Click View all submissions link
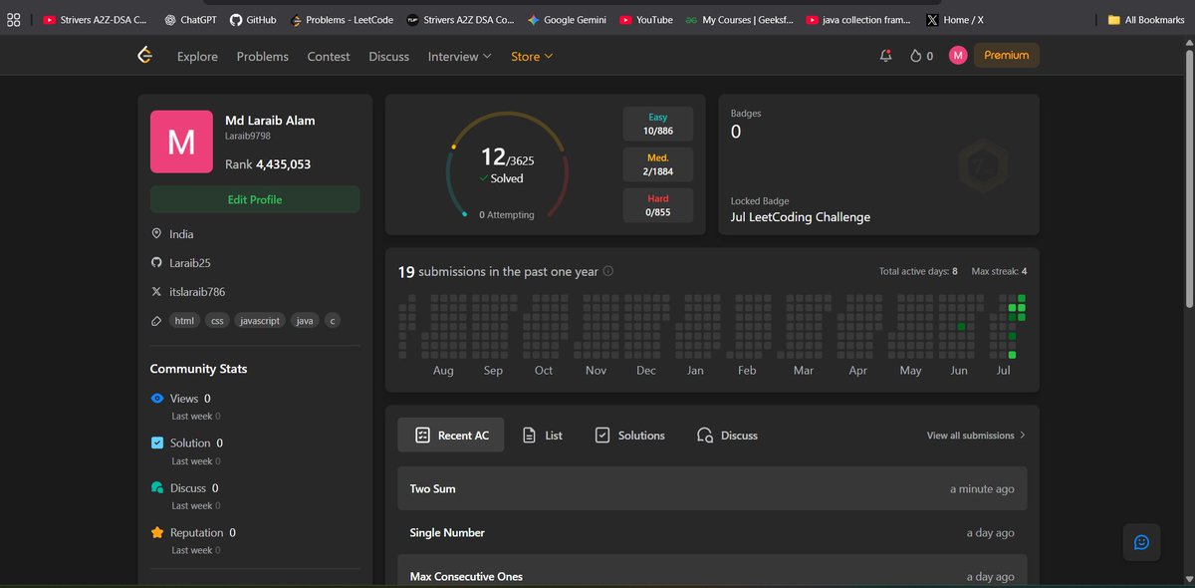This screenshot has width=1195, height=588. (x=976, y=436)
